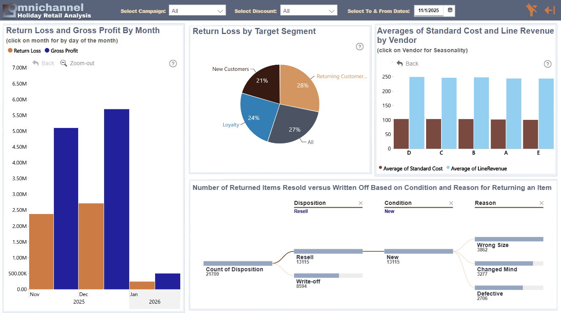
Task: Expand the Select Campaign dropdown
Action: coord(197,11)
